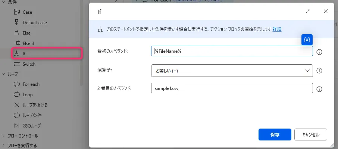Viewport: 338px width, 149px height.
Task: Select the 次のループ action item
Action: [x=31, y=126]
